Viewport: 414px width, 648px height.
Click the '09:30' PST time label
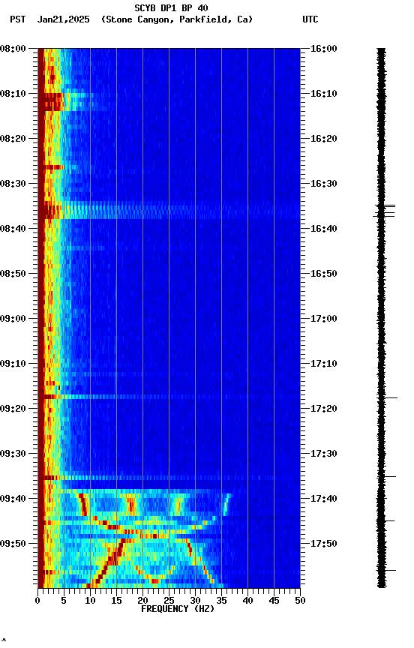coord(13,454)
